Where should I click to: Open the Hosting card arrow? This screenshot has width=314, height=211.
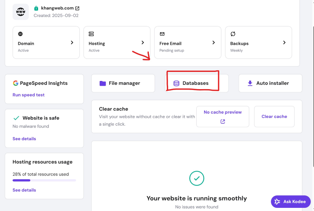click(142, 42)
